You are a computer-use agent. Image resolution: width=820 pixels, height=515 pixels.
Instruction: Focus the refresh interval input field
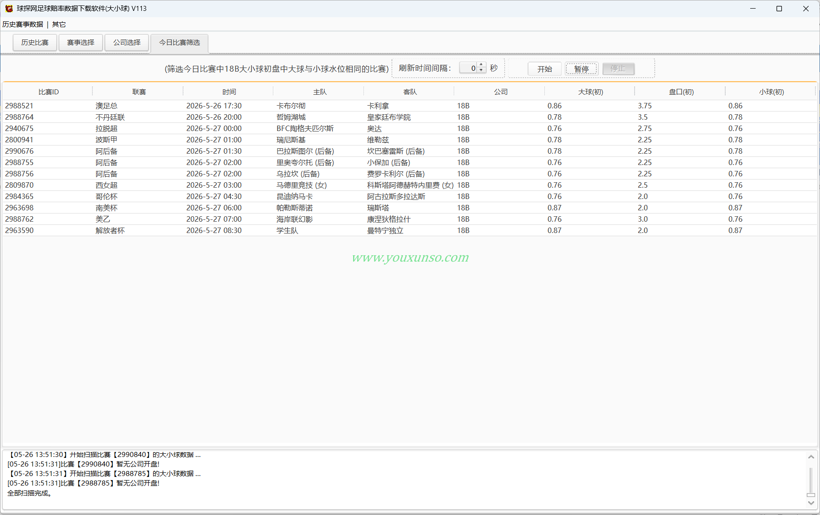coord(469,68)
